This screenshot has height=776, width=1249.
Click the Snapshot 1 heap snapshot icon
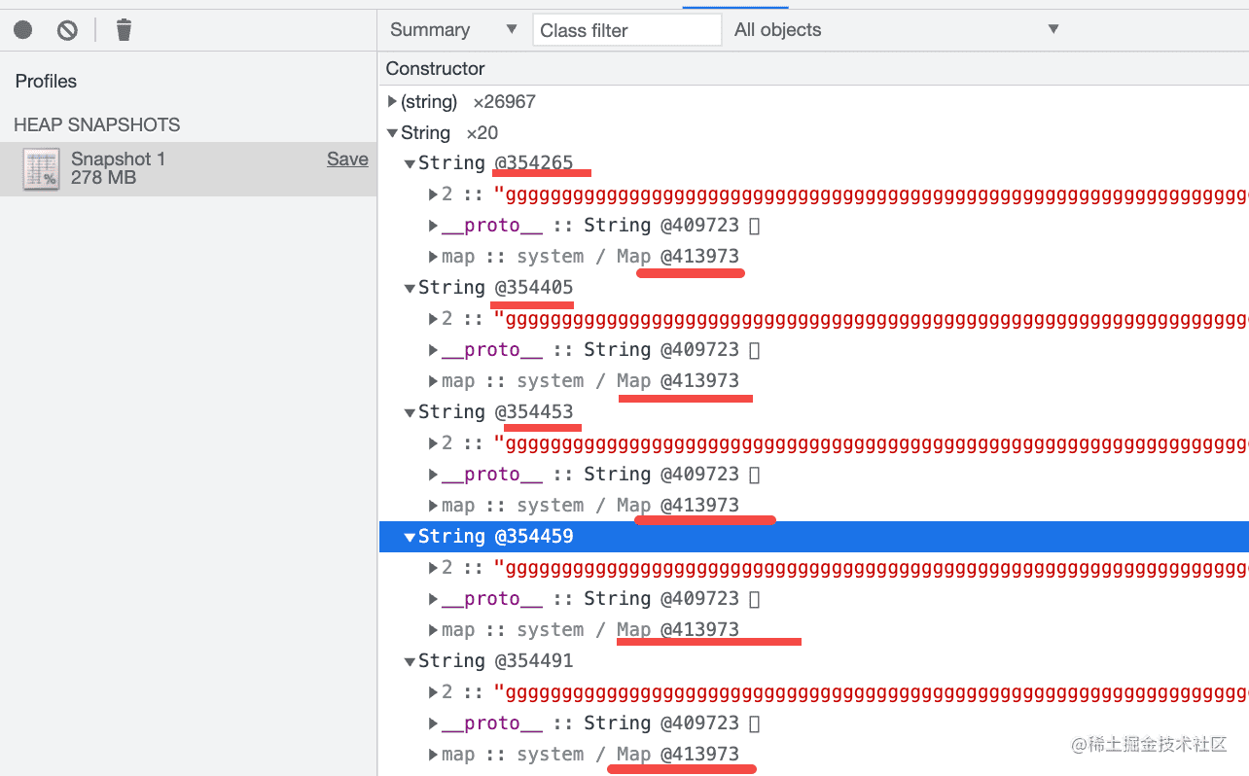[42, 169]
